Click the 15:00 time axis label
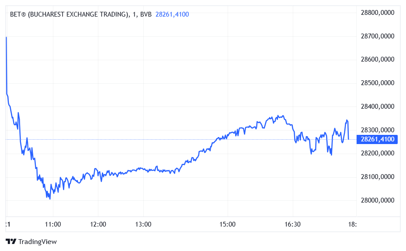The width and height of the screenshot is (406, 251). point(227,224)
